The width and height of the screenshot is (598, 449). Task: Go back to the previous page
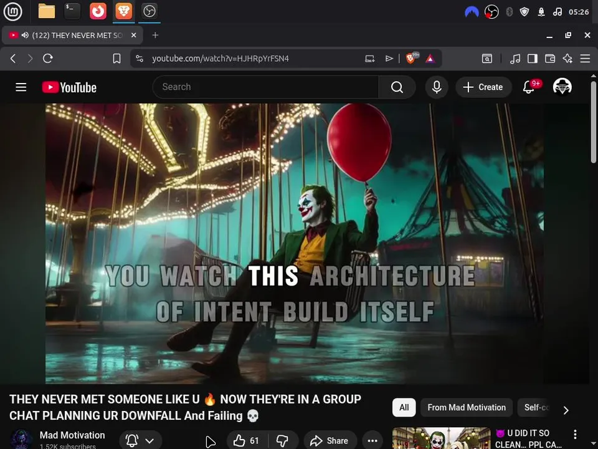point(13,59)
